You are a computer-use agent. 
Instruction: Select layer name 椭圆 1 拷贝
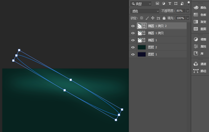pos(156,33)
